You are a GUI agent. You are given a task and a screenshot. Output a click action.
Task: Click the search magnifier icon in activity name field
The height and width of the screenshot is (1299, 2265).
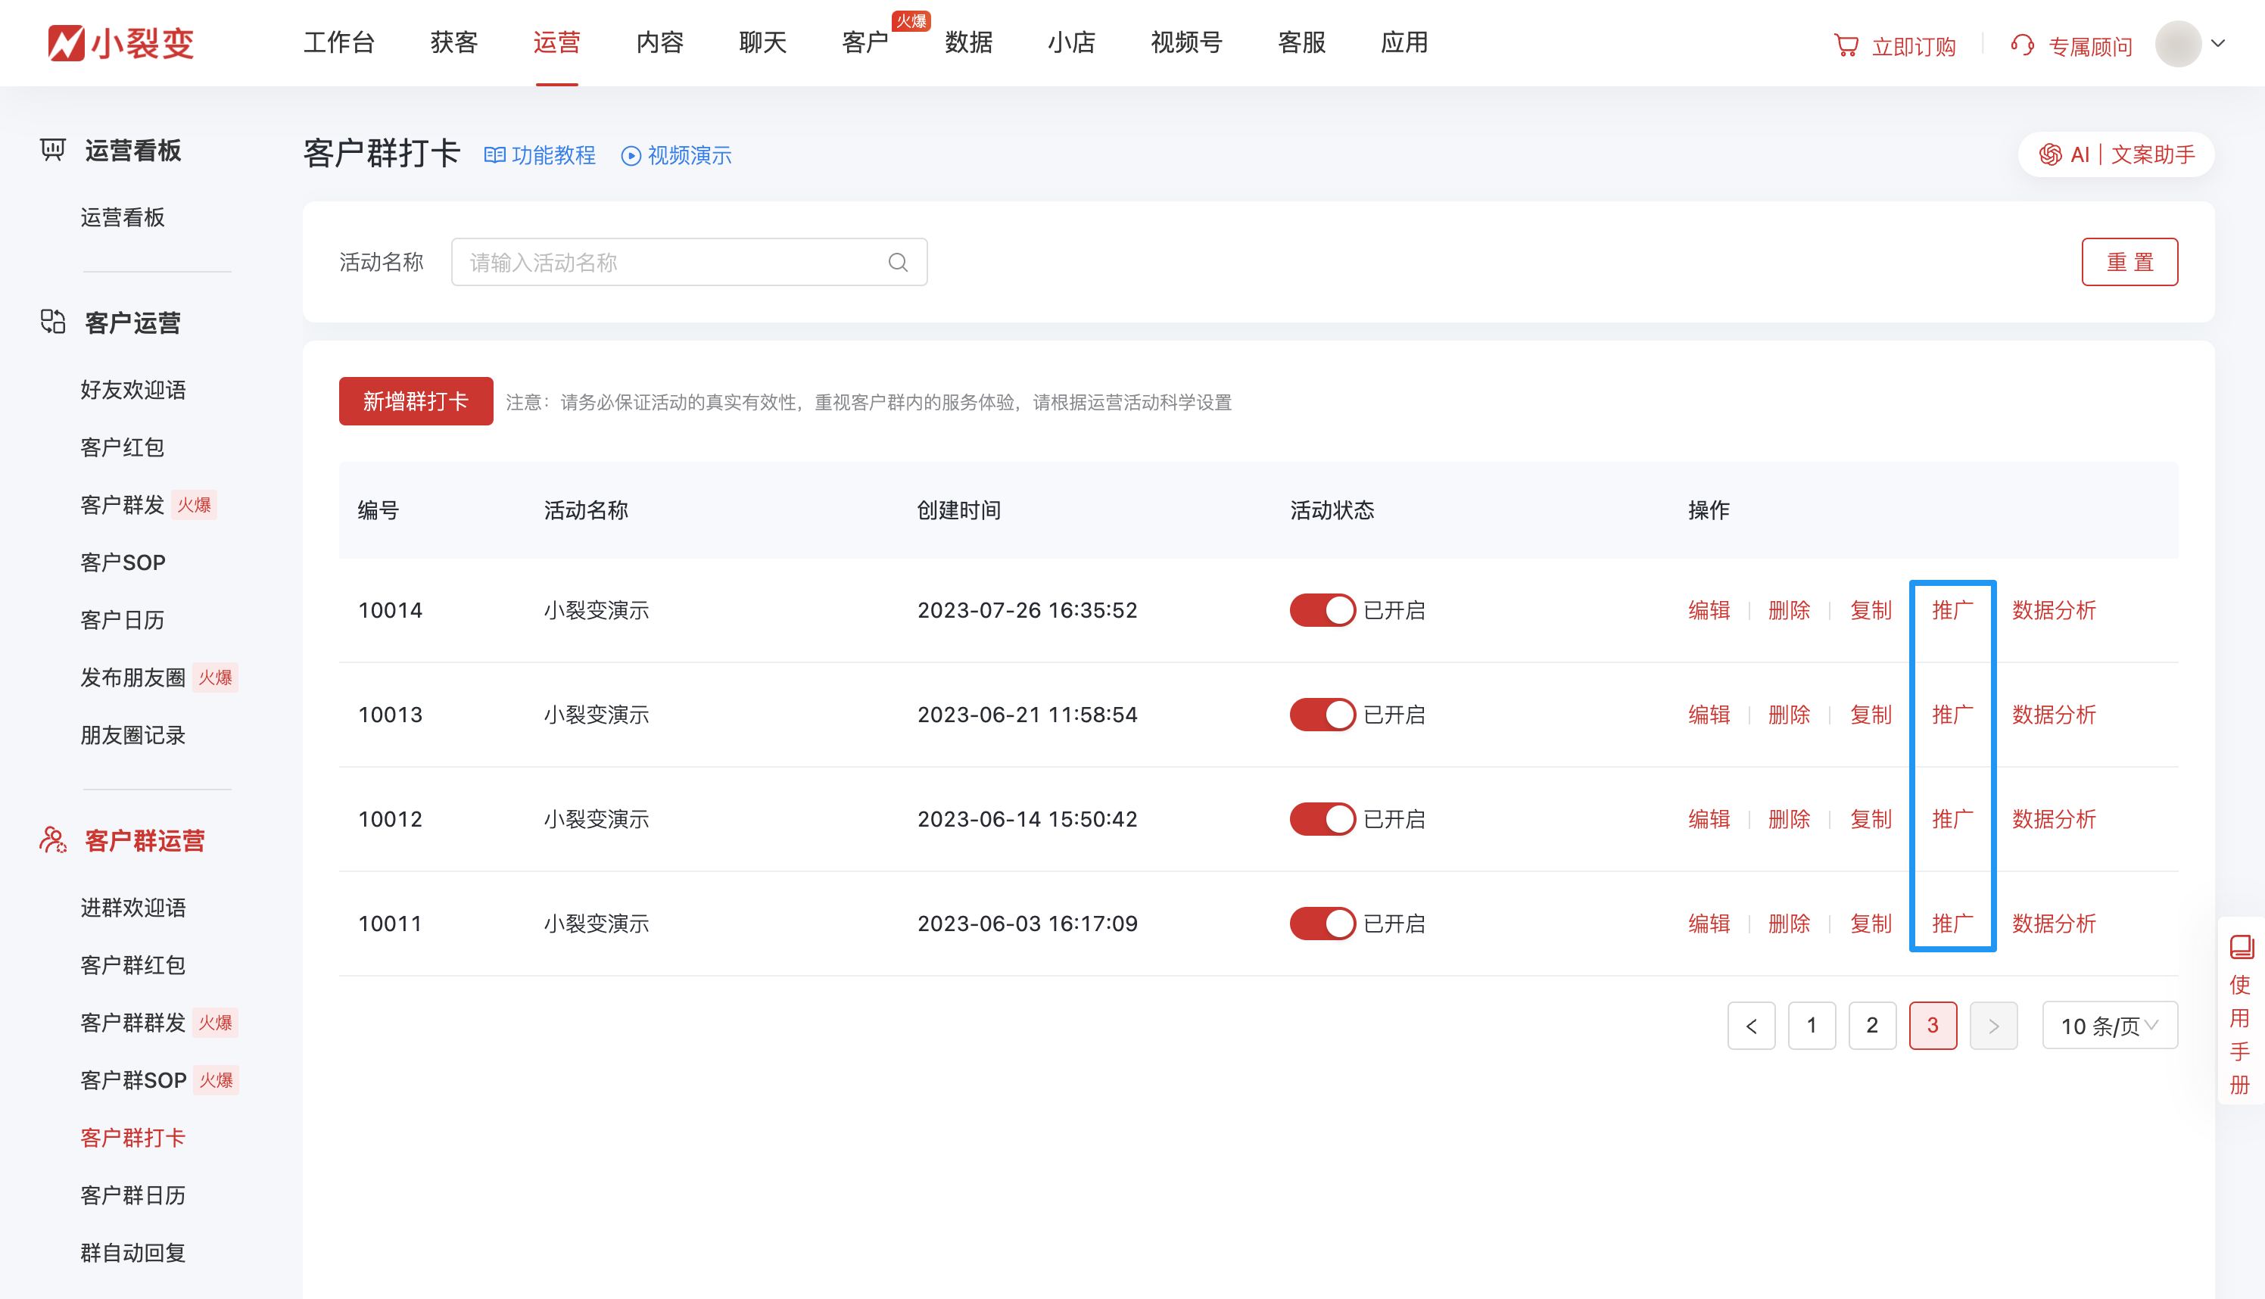tap(897, 262)
